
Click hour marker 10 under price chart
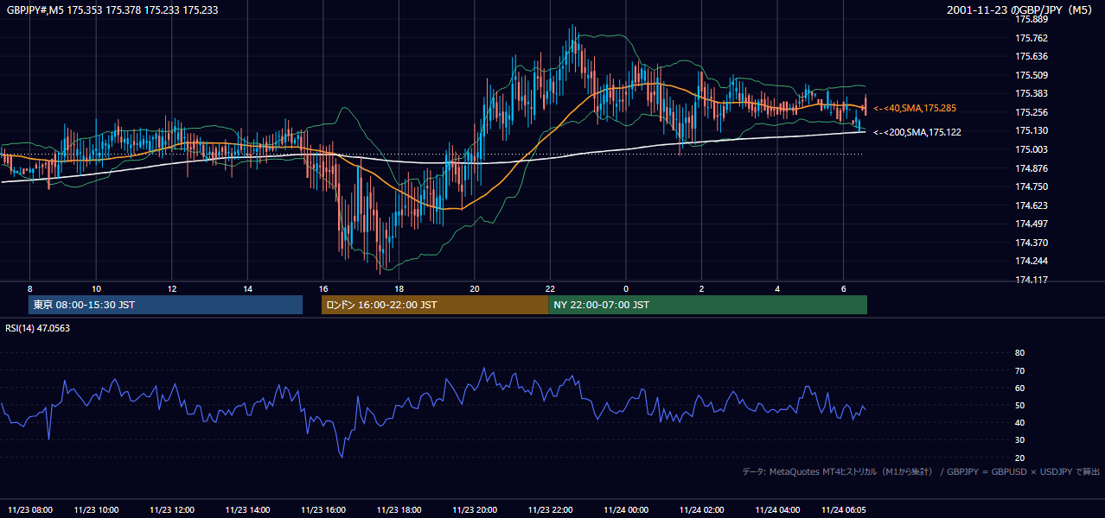97,288
